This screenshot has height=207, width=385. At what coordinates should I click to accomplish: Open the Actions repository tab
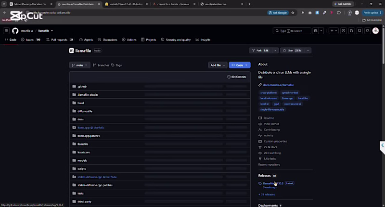(129, 40)
